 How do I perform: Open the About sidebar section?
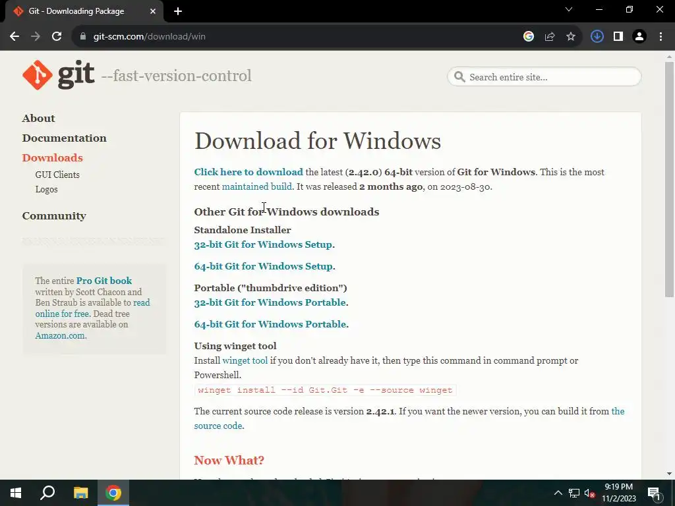[38, 119]
